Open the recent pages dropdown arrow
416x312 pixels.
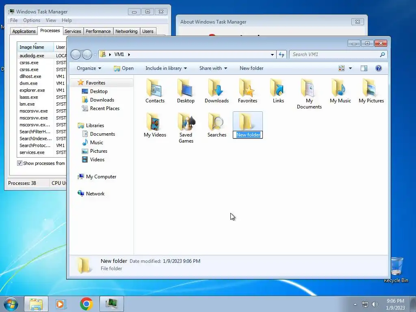click(95, 55)
